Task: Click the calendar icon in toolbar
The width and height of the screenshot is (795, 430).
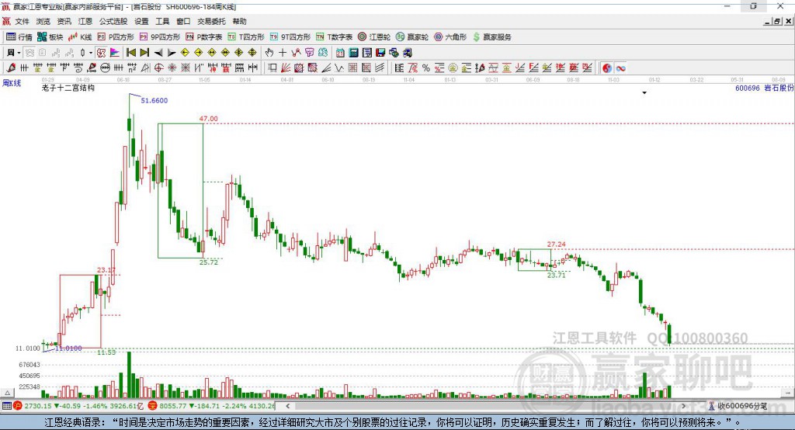Action: 340,53
